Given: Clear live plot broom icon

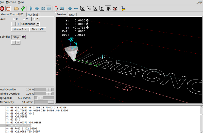Looking at the screenshot, I should pos(123,9).
